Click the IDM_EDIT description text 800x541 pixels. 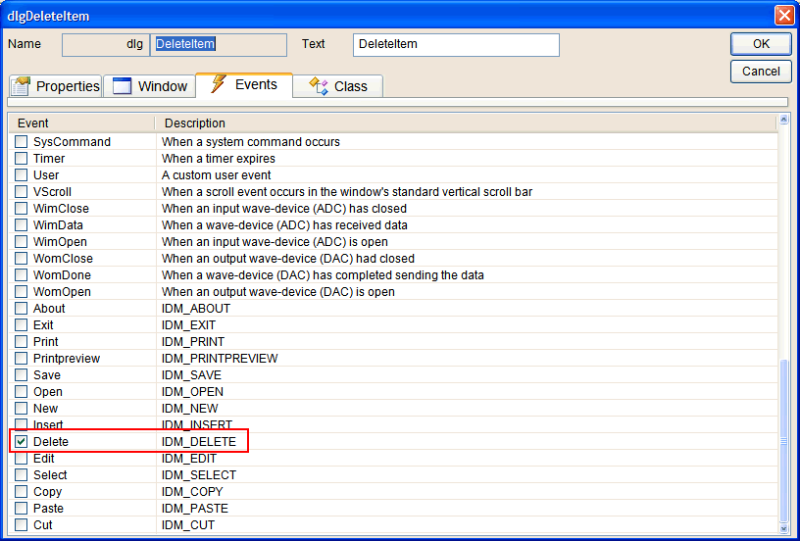189,459
